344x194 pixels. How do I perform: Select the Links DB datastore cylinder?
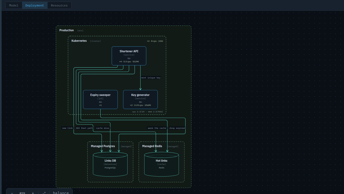click(x=110, y=164)
